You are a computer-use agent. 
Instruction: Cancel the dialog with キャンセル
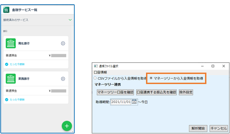pyautogui.click(x=219, y=128)
